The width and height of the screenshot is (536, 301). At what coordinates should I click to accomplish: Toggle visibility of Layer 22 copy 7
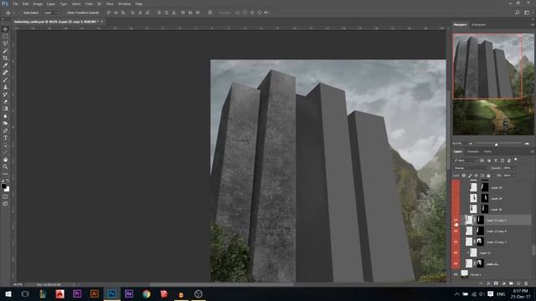tap(456, 242)
